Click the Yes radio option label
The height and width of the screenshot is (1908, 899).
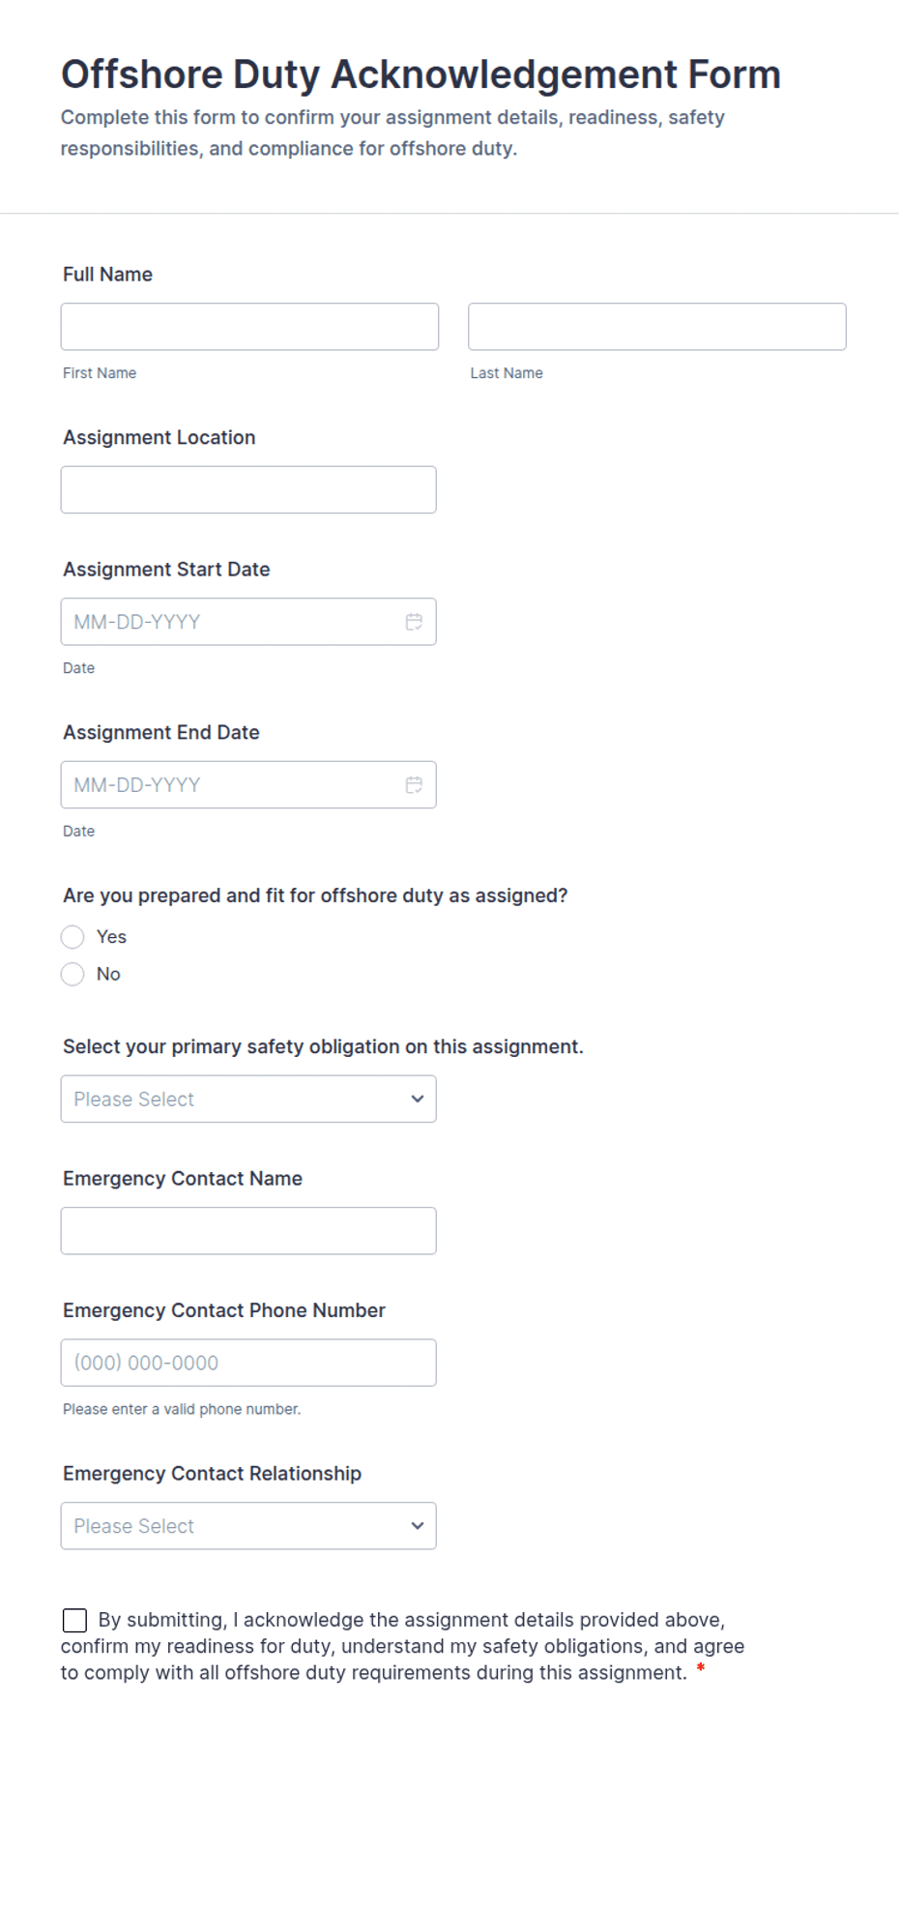click(x=111, y=937)
